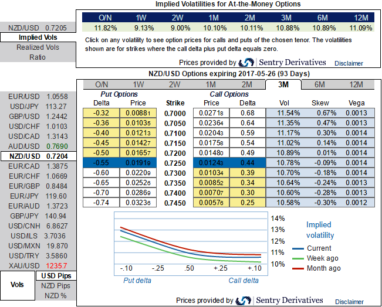Select the USD/CNH currency pair
This screenshot has height=307, width=382.
tap(38, 226)
